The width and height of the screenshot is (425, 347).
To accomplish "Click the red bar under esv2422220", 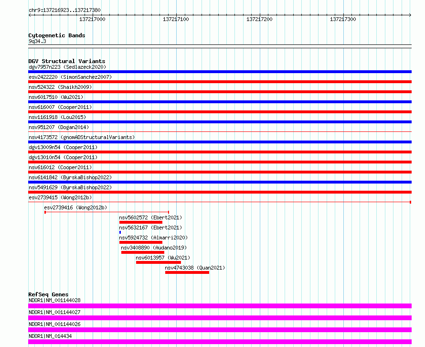I will (220, 82).
